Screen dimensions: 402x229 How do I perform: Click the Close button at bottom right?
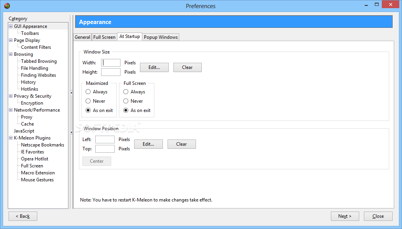378,216
